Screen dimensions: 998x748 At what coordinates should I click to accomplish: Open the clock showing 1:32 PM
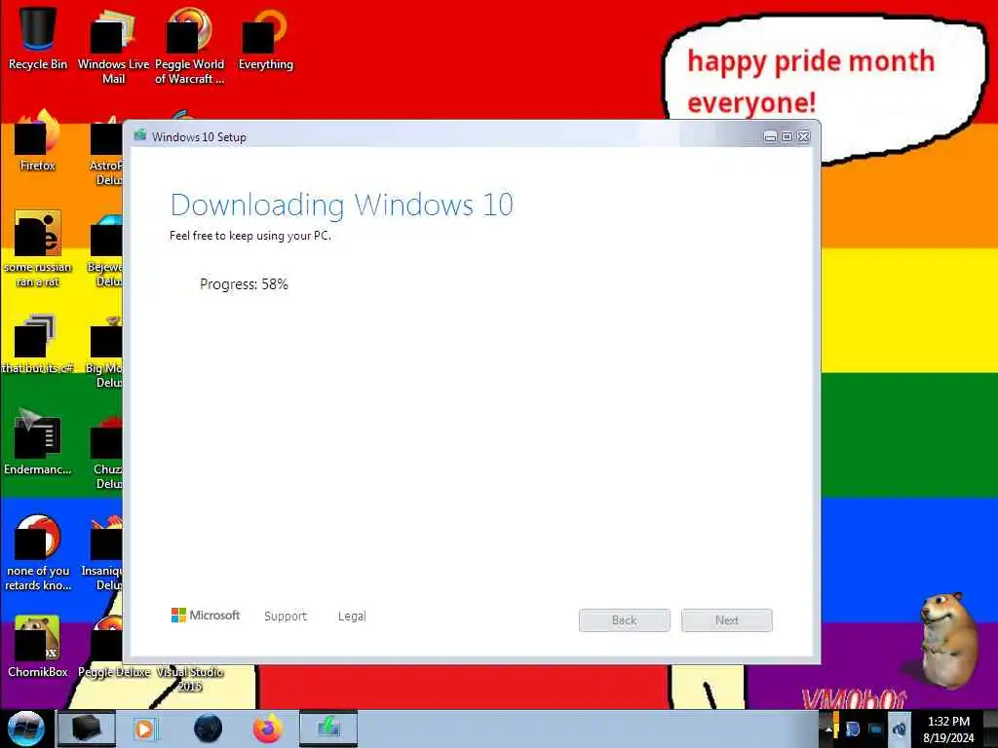[948, 729]
